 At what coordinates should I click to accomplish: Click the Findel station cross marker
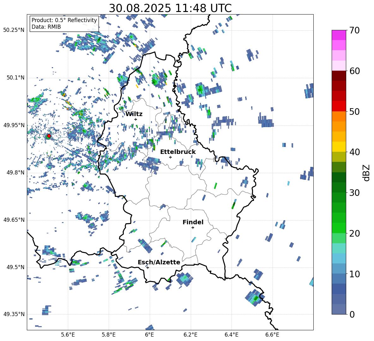tap(193, 228)
